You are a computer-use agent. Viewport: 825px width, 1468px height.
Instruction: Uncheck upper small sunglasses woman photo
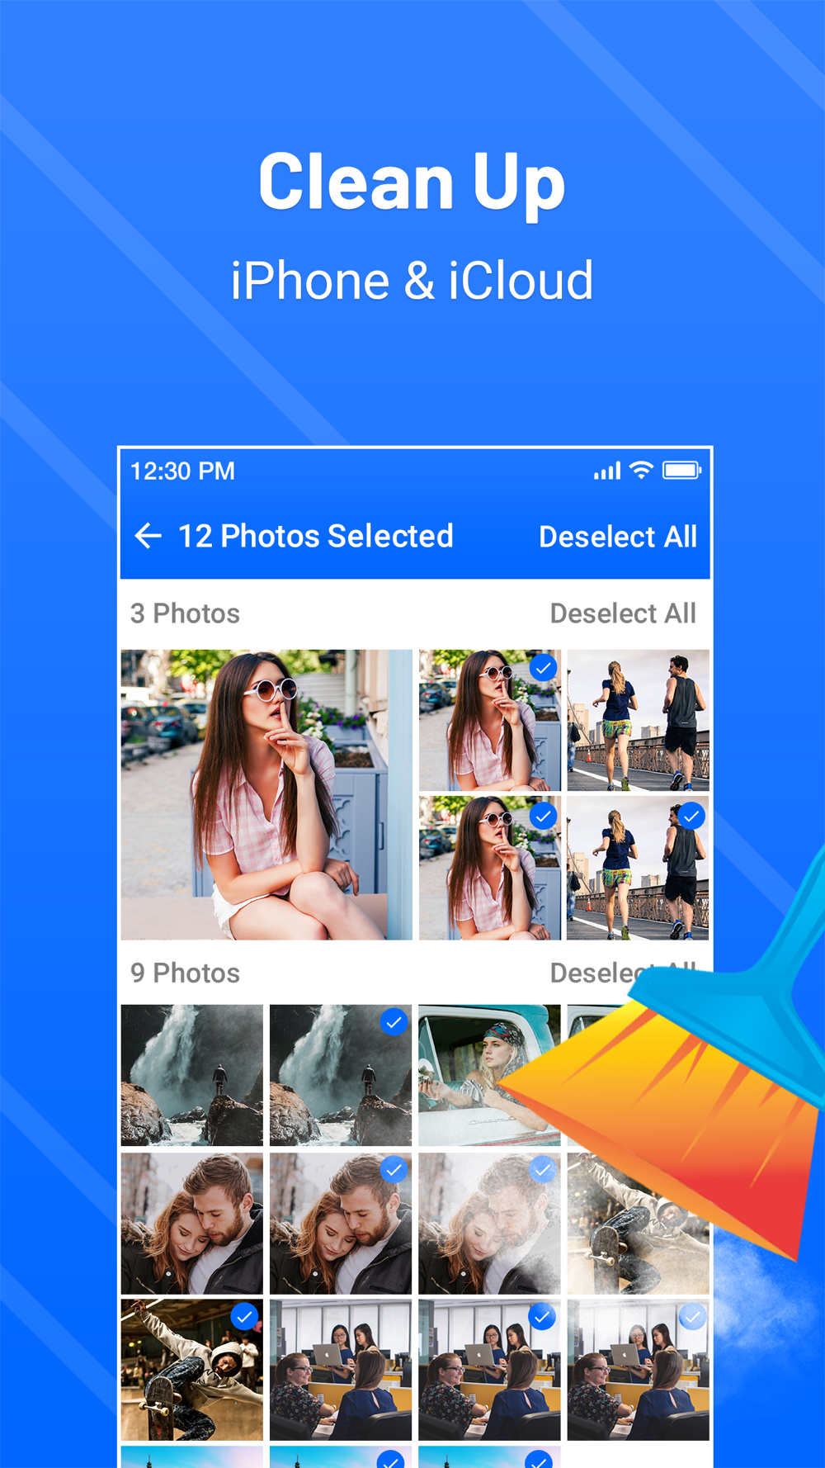543,667
